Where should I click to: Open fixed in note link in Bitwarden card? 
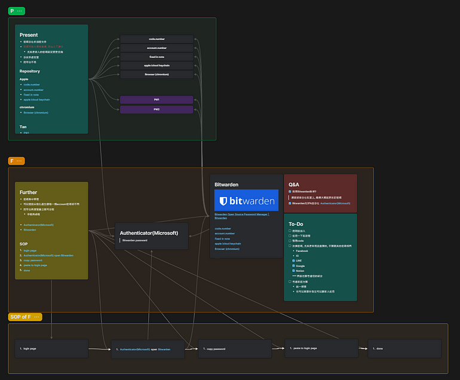(222, 239)
